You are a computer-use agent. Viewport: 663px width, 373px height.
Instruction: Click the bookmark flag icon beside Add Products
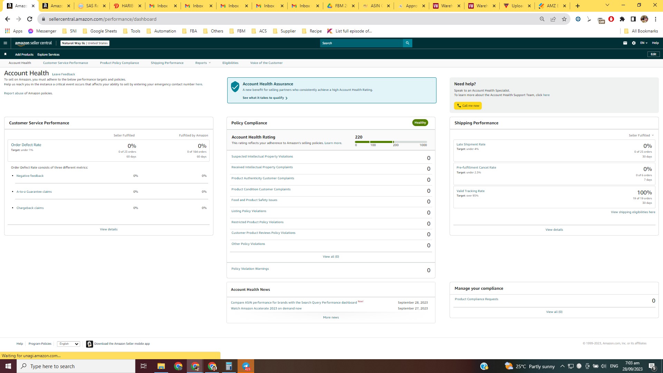[5, 54]
